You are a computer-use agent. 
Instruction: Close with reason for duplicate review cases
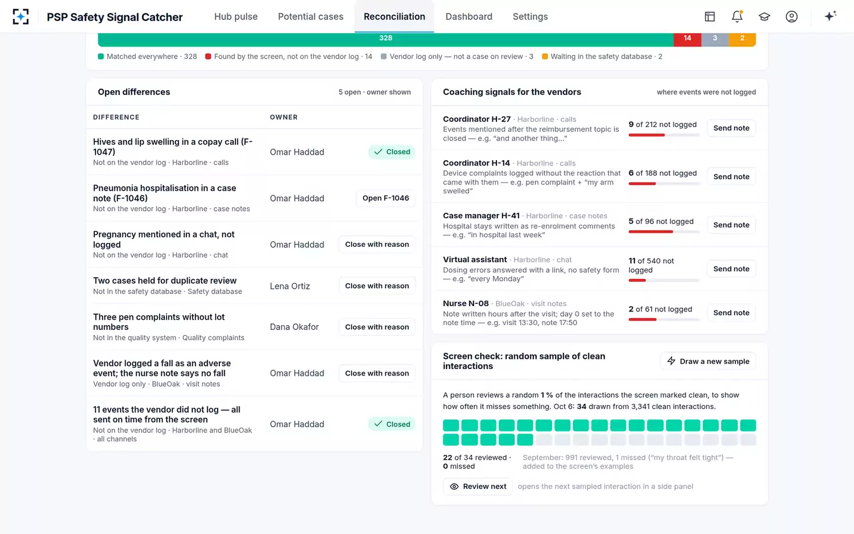click(377, 286)
